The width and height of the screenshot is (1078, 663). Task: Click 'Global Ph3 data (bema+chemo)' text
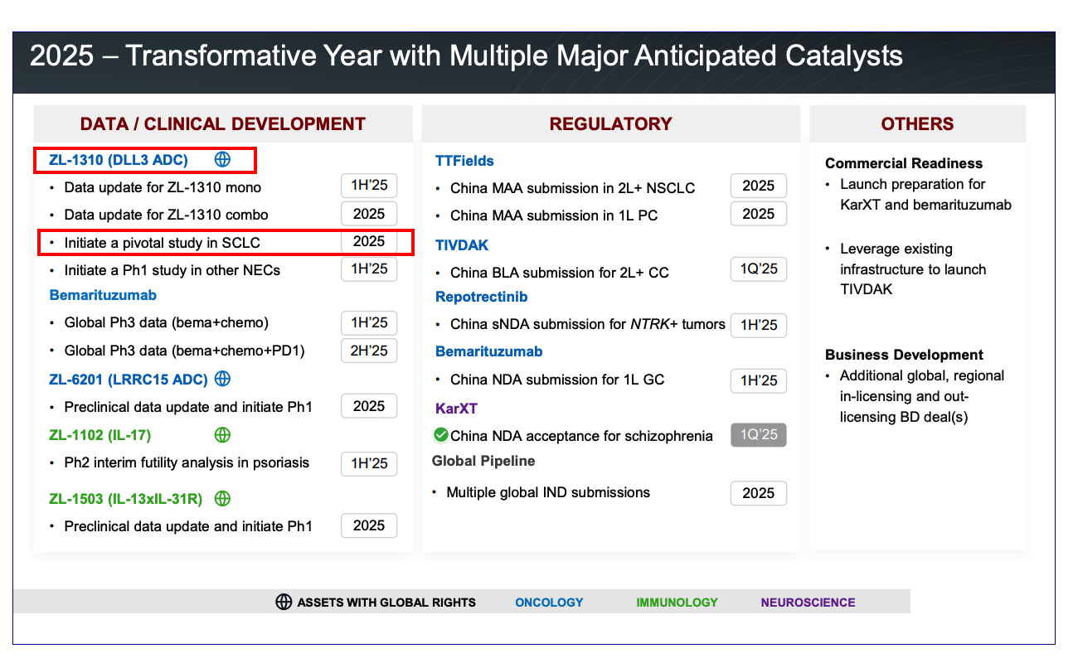pos(167,322)
